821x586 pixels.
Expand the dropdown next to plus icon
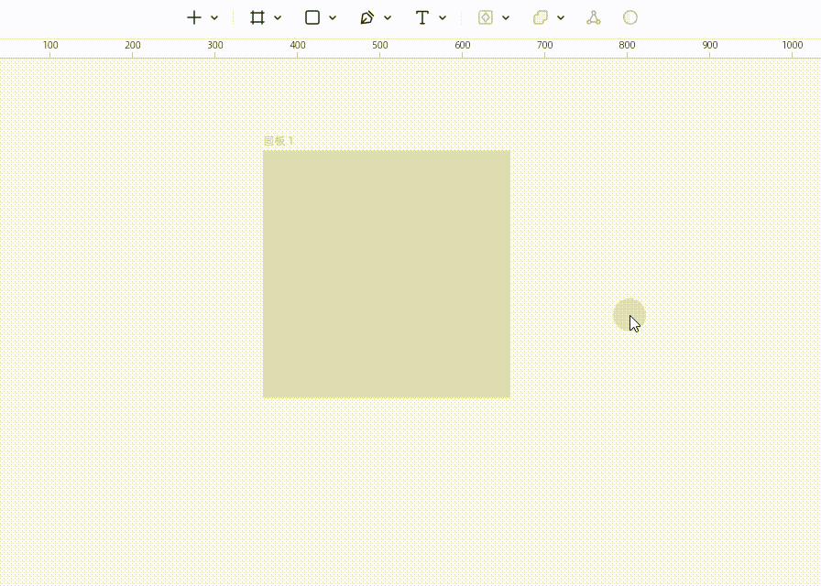214,17
